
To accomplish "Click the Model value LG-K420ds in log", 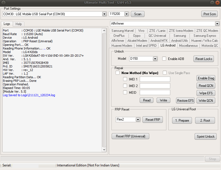I will coord(31,52).
